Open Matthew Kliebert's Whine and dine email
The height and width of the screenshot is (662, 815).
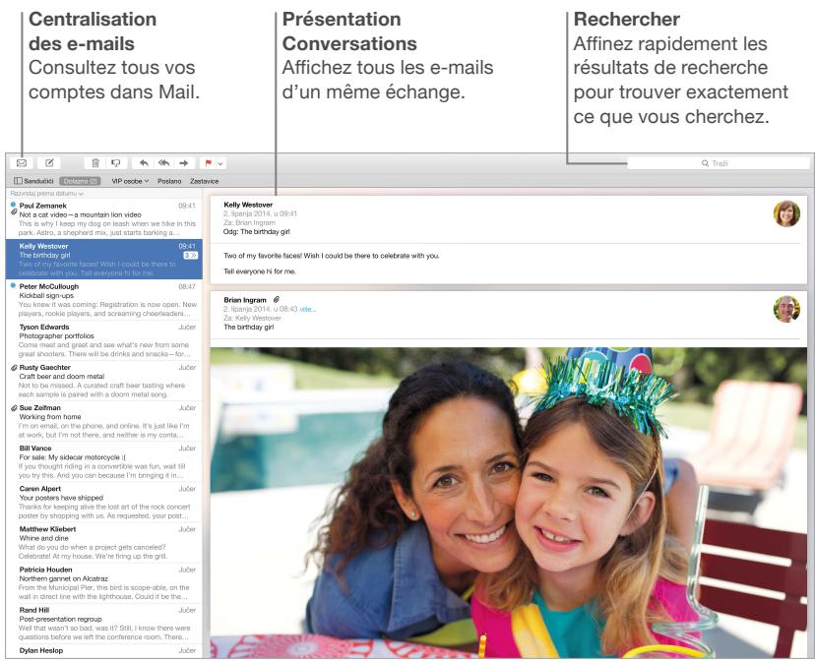tap(104, 543)
